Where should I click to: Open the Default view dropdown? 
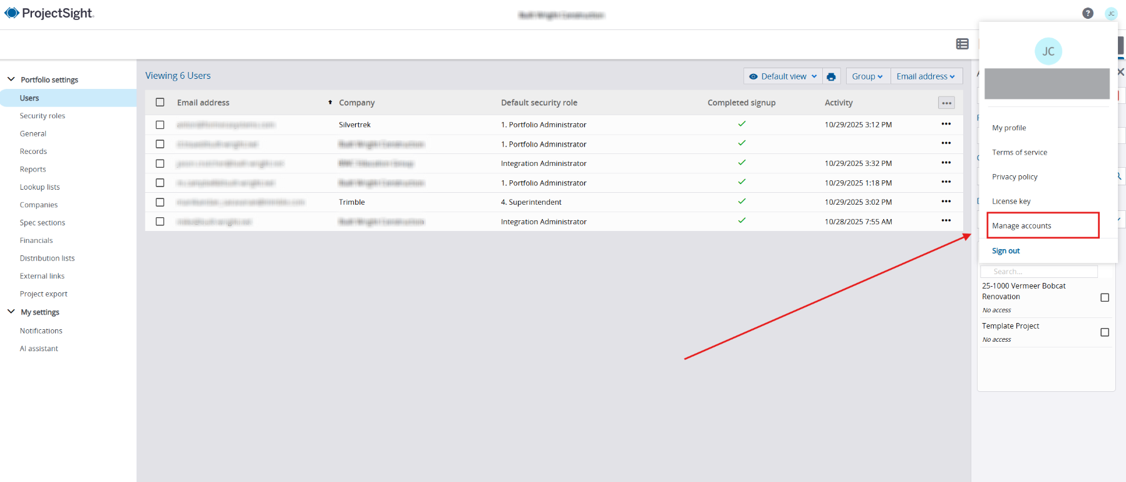pos(783,76)
